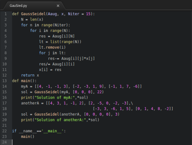This screenshot has width=192, height=145.
Task: Click 'list(range(N))' on line 6
Action: tap(66, 42)
